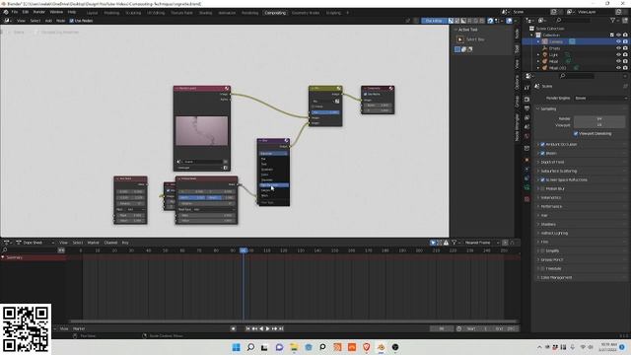Switch to the Geometry Nodes workspace tab
Screen dimensions: 631x355
click(306, 13)
